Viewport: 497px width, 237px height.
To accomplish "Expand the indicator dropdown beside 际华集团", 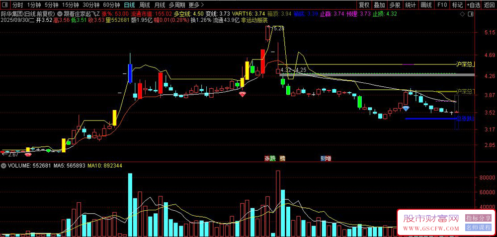I will [60, 14].
